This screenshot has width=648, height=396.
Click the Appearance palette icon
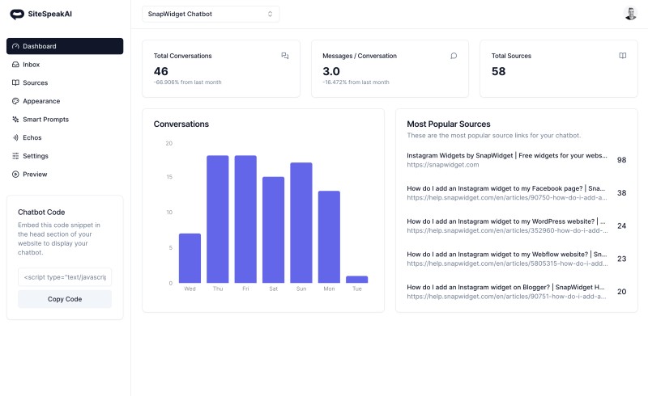pos(15,101)
